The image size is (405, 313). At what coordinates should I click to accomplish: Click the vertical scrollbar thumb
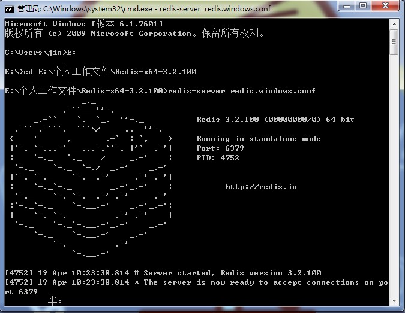coord(394,42)
